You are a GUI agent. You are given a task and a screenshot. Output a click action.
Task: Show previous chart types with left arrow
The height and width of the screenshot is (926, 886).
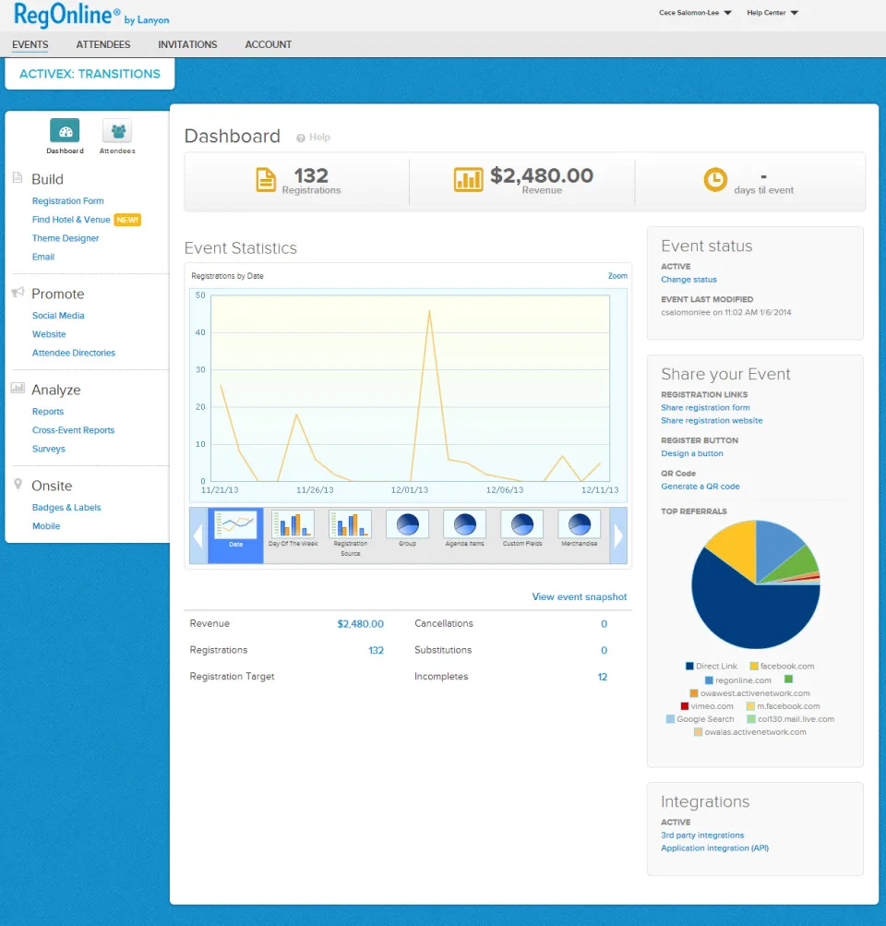click(x=198, y=535)
